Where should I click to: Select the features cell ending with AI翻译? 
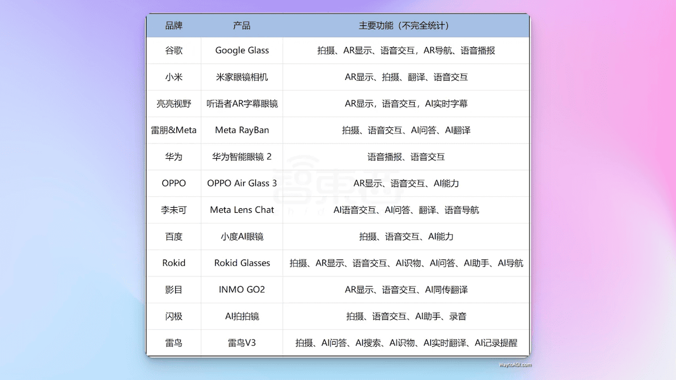point(406,130)
